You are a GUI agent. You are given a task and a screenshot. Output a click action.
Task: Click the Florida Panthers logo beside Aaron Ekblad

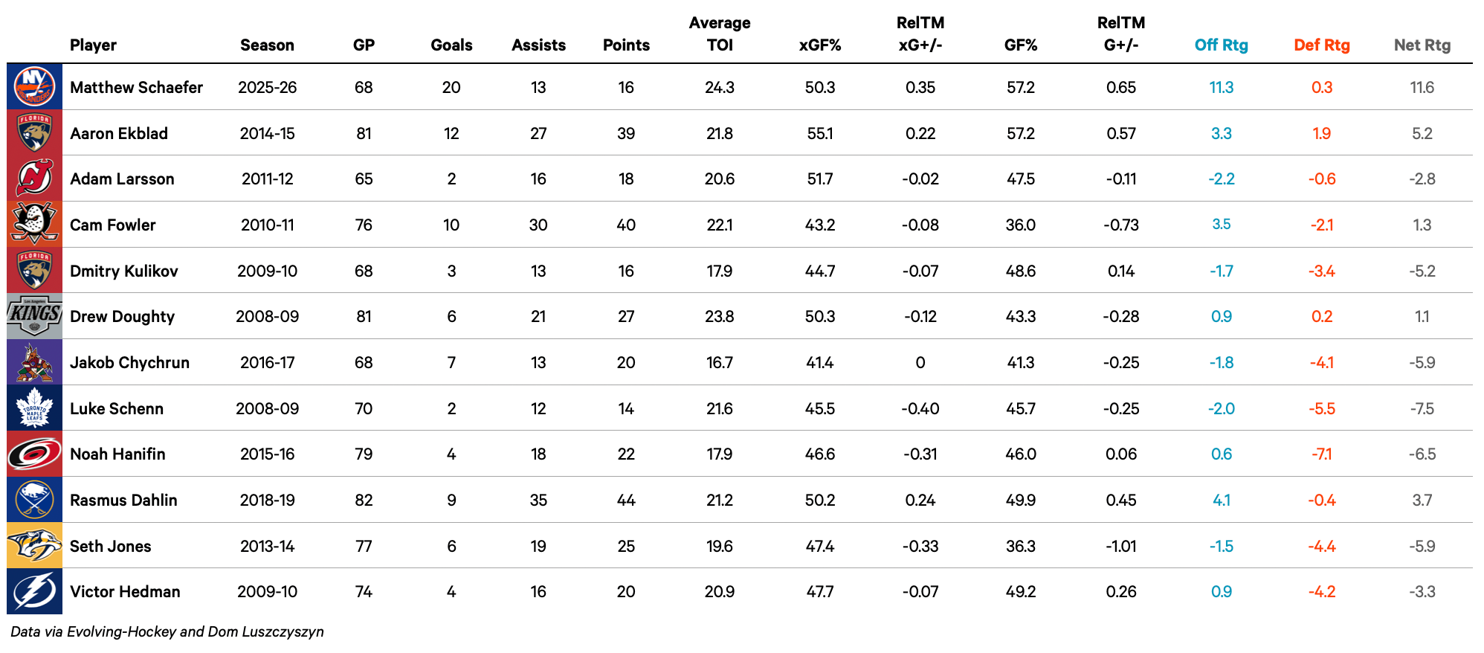pyautogui.click(x=34, y=133)
